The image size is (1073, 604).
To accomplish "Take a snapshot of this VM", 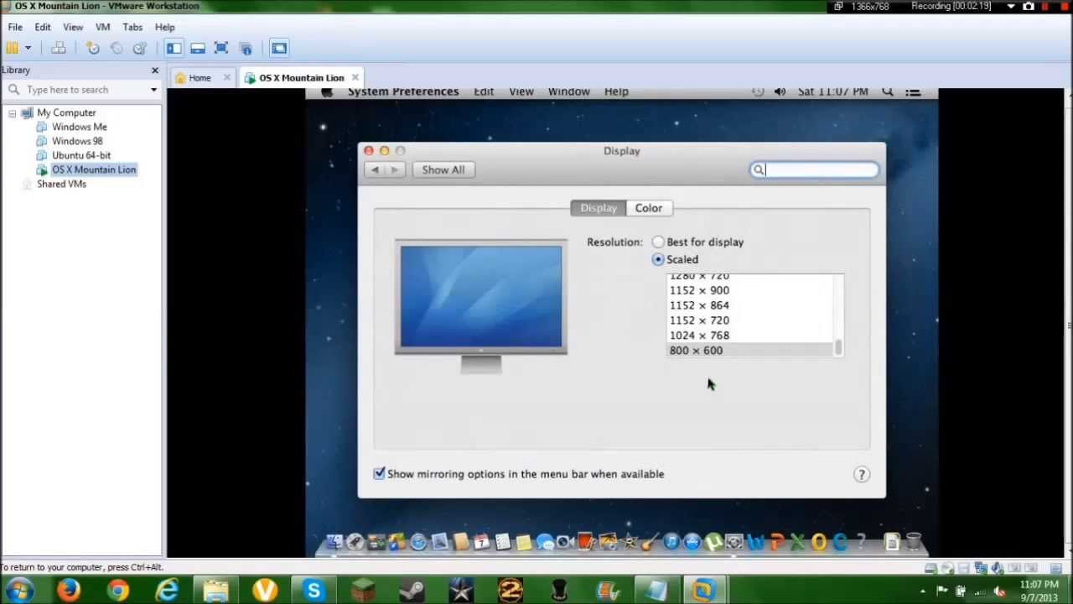I will point(92,48).
